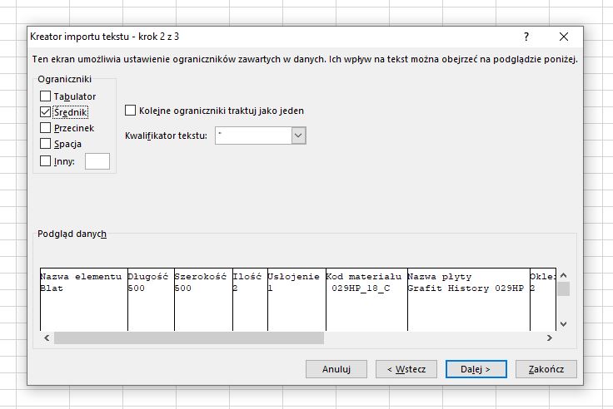This screenshot has height=409, width=613.
Task: Uncheck the Średnik delimiter checkbox
Action: click(46, 112)
